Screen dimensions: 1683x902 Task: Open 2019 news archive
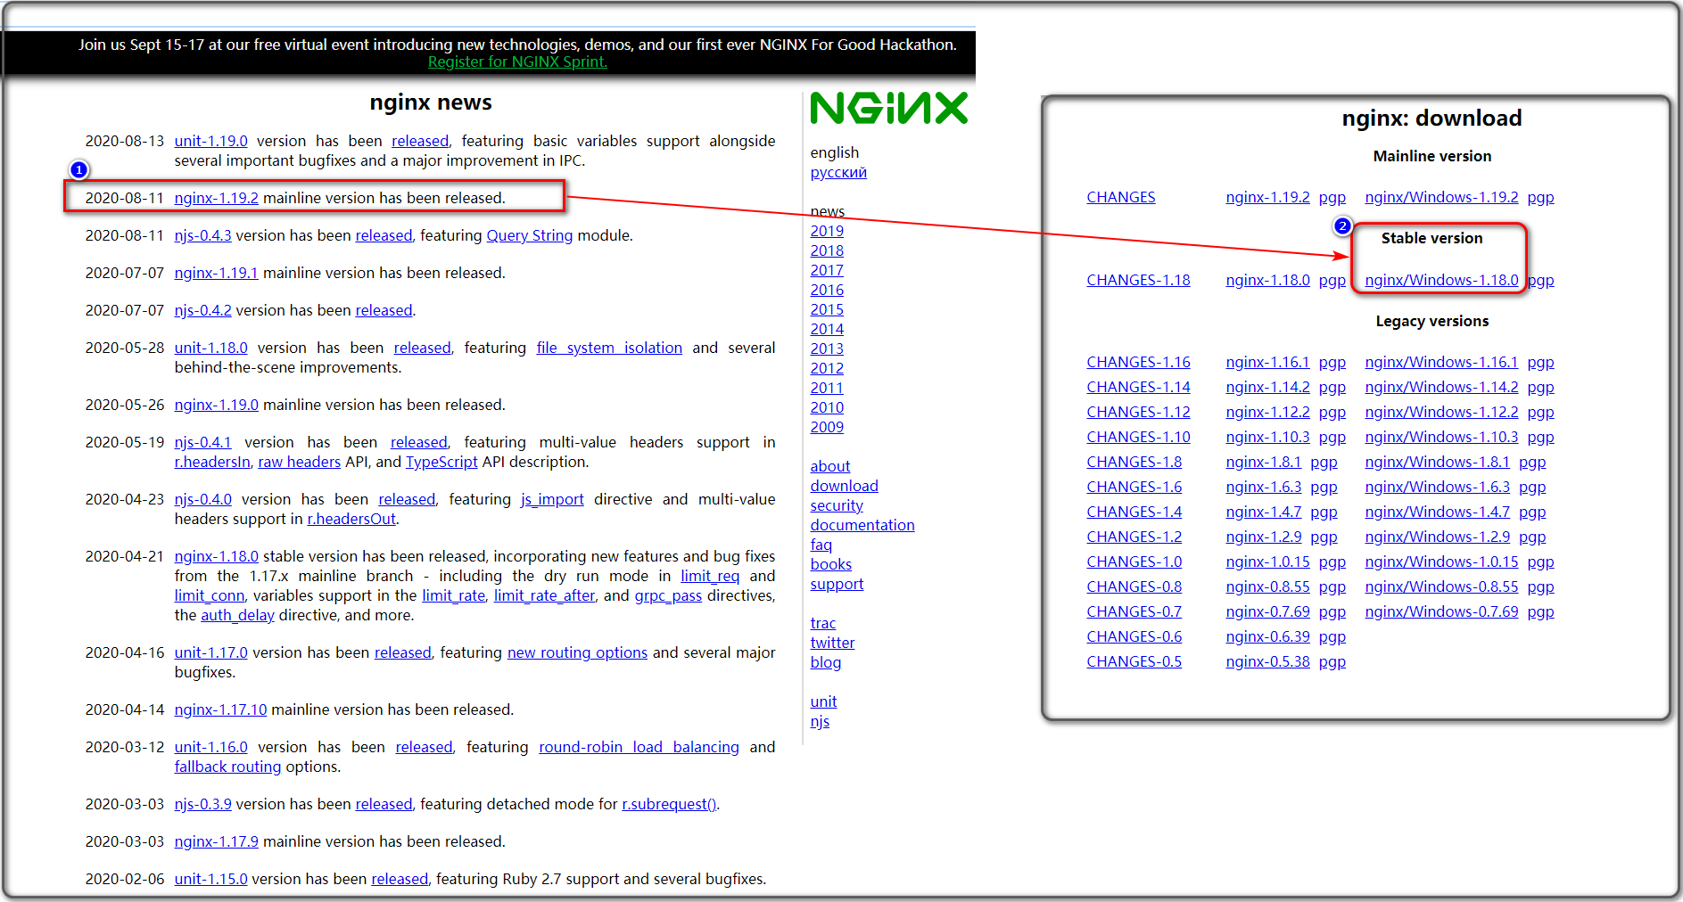pyautogui.click(x=827, y=231)
